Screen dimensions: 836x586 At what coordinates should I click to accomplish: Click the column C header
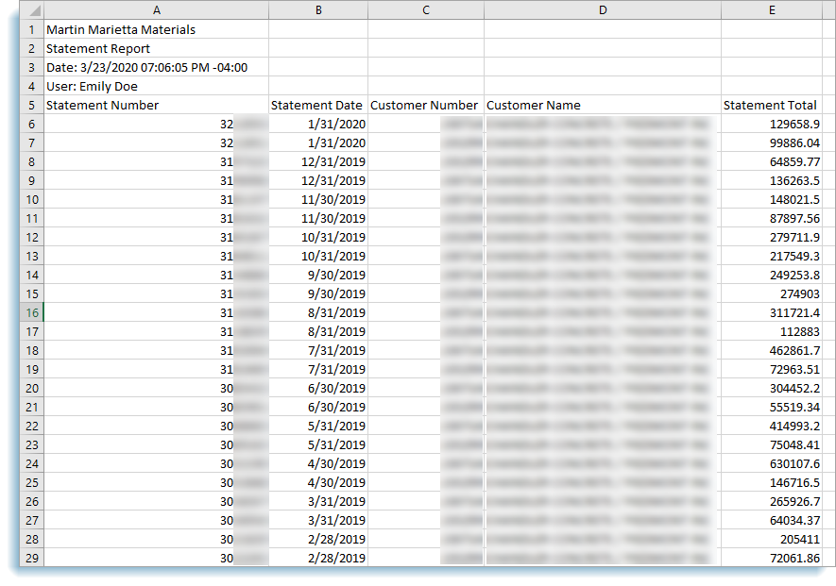[x=426, y=10]
